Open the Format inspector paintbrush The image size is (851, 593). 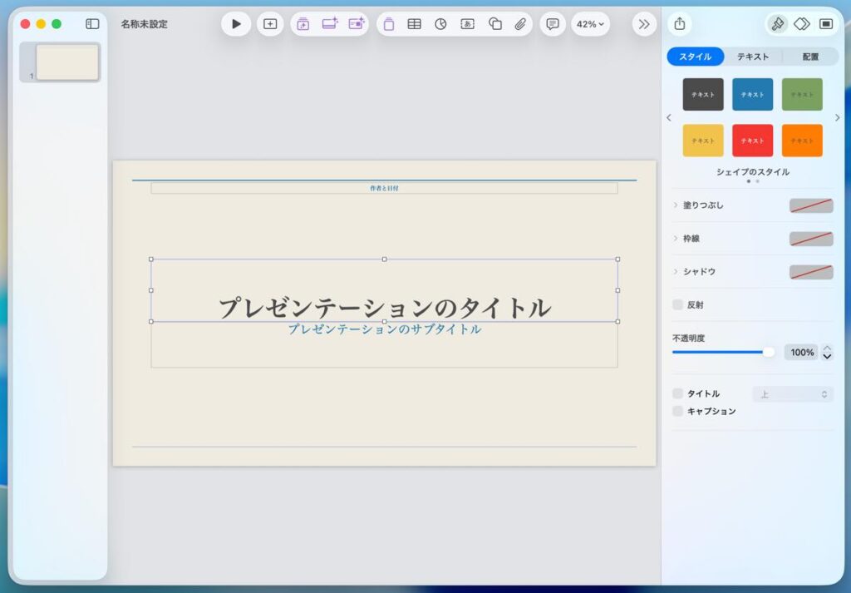pyautogui.click(x=777, y=24)
